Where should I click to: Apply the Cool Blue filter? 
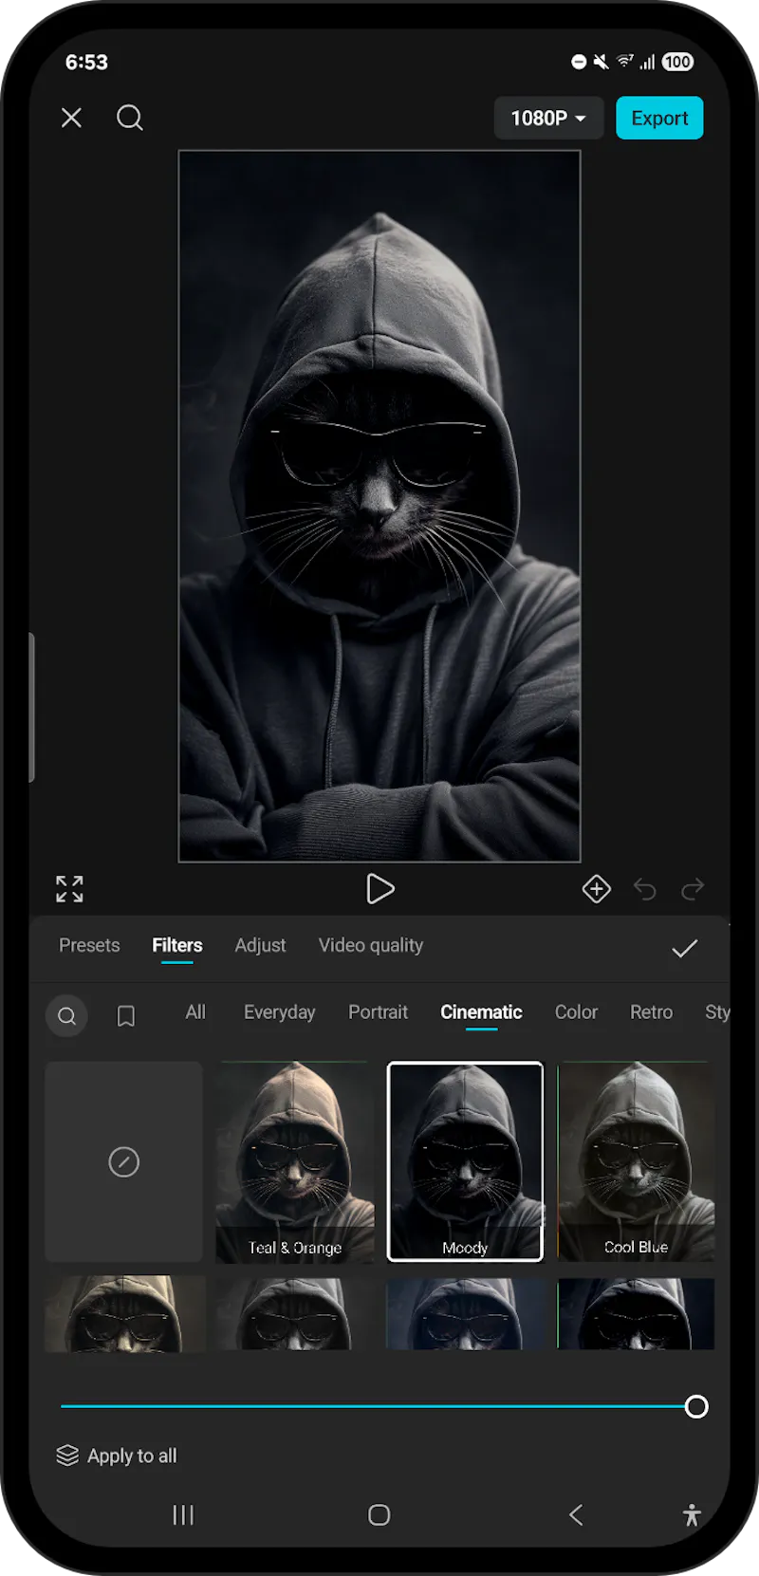pos(636,1161)
